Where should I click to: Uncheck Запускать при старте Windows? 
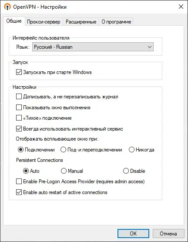coord(19,72)
